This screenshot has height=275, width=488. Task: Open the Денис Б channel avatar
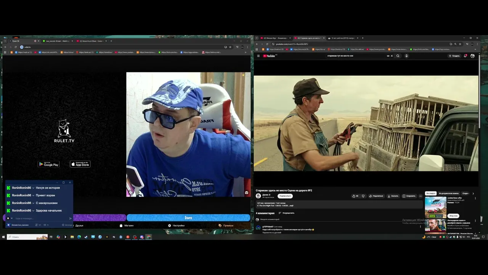coord(258,196)
